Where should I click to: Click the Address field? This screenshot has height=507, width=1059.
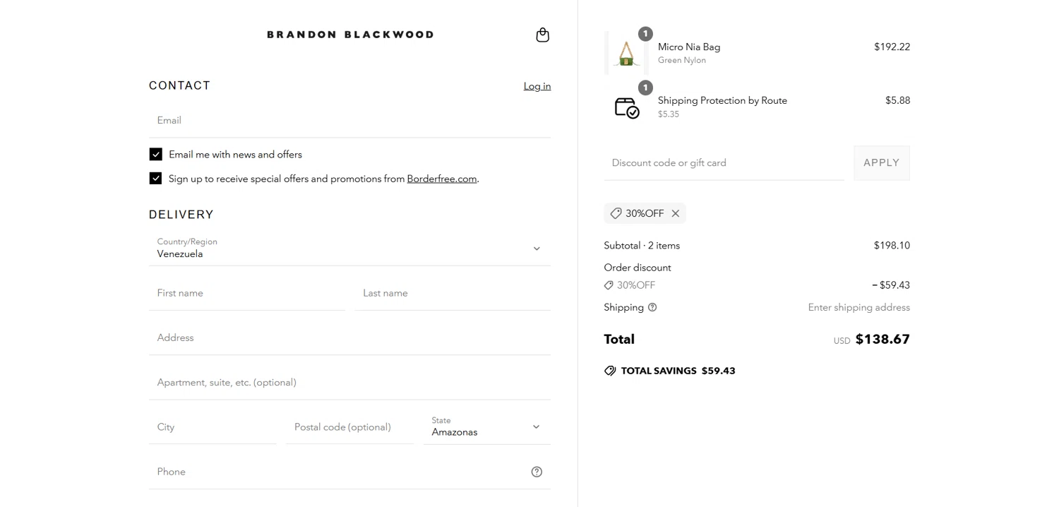click(349, 338)
